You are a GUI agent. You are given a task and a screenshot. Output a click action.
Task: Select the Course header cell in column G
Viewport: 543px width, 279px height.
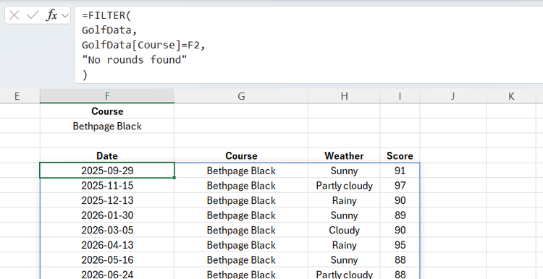point(241,155)
